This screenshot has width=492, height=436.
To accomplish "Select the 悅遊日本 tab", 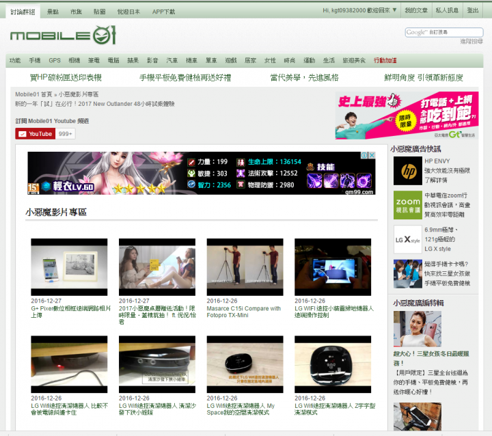I will click(128, 12).
